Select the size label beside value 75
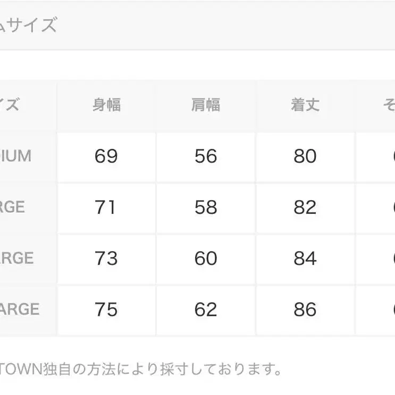 point(21,309)
